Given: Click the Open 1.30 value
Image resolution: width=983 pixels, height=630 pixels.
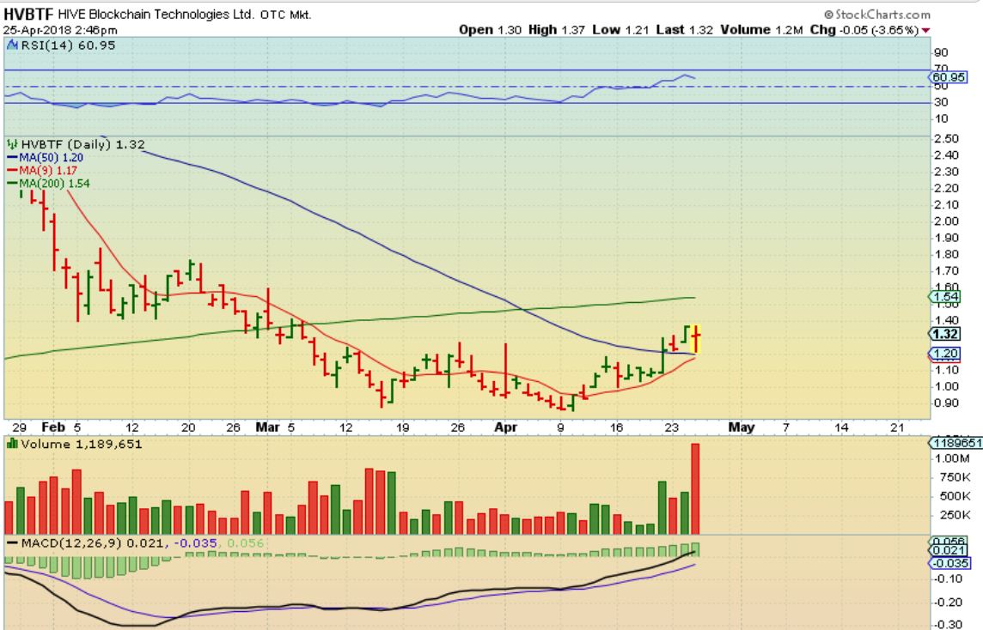Looking at the screenshot, I should tap(490, 29).
